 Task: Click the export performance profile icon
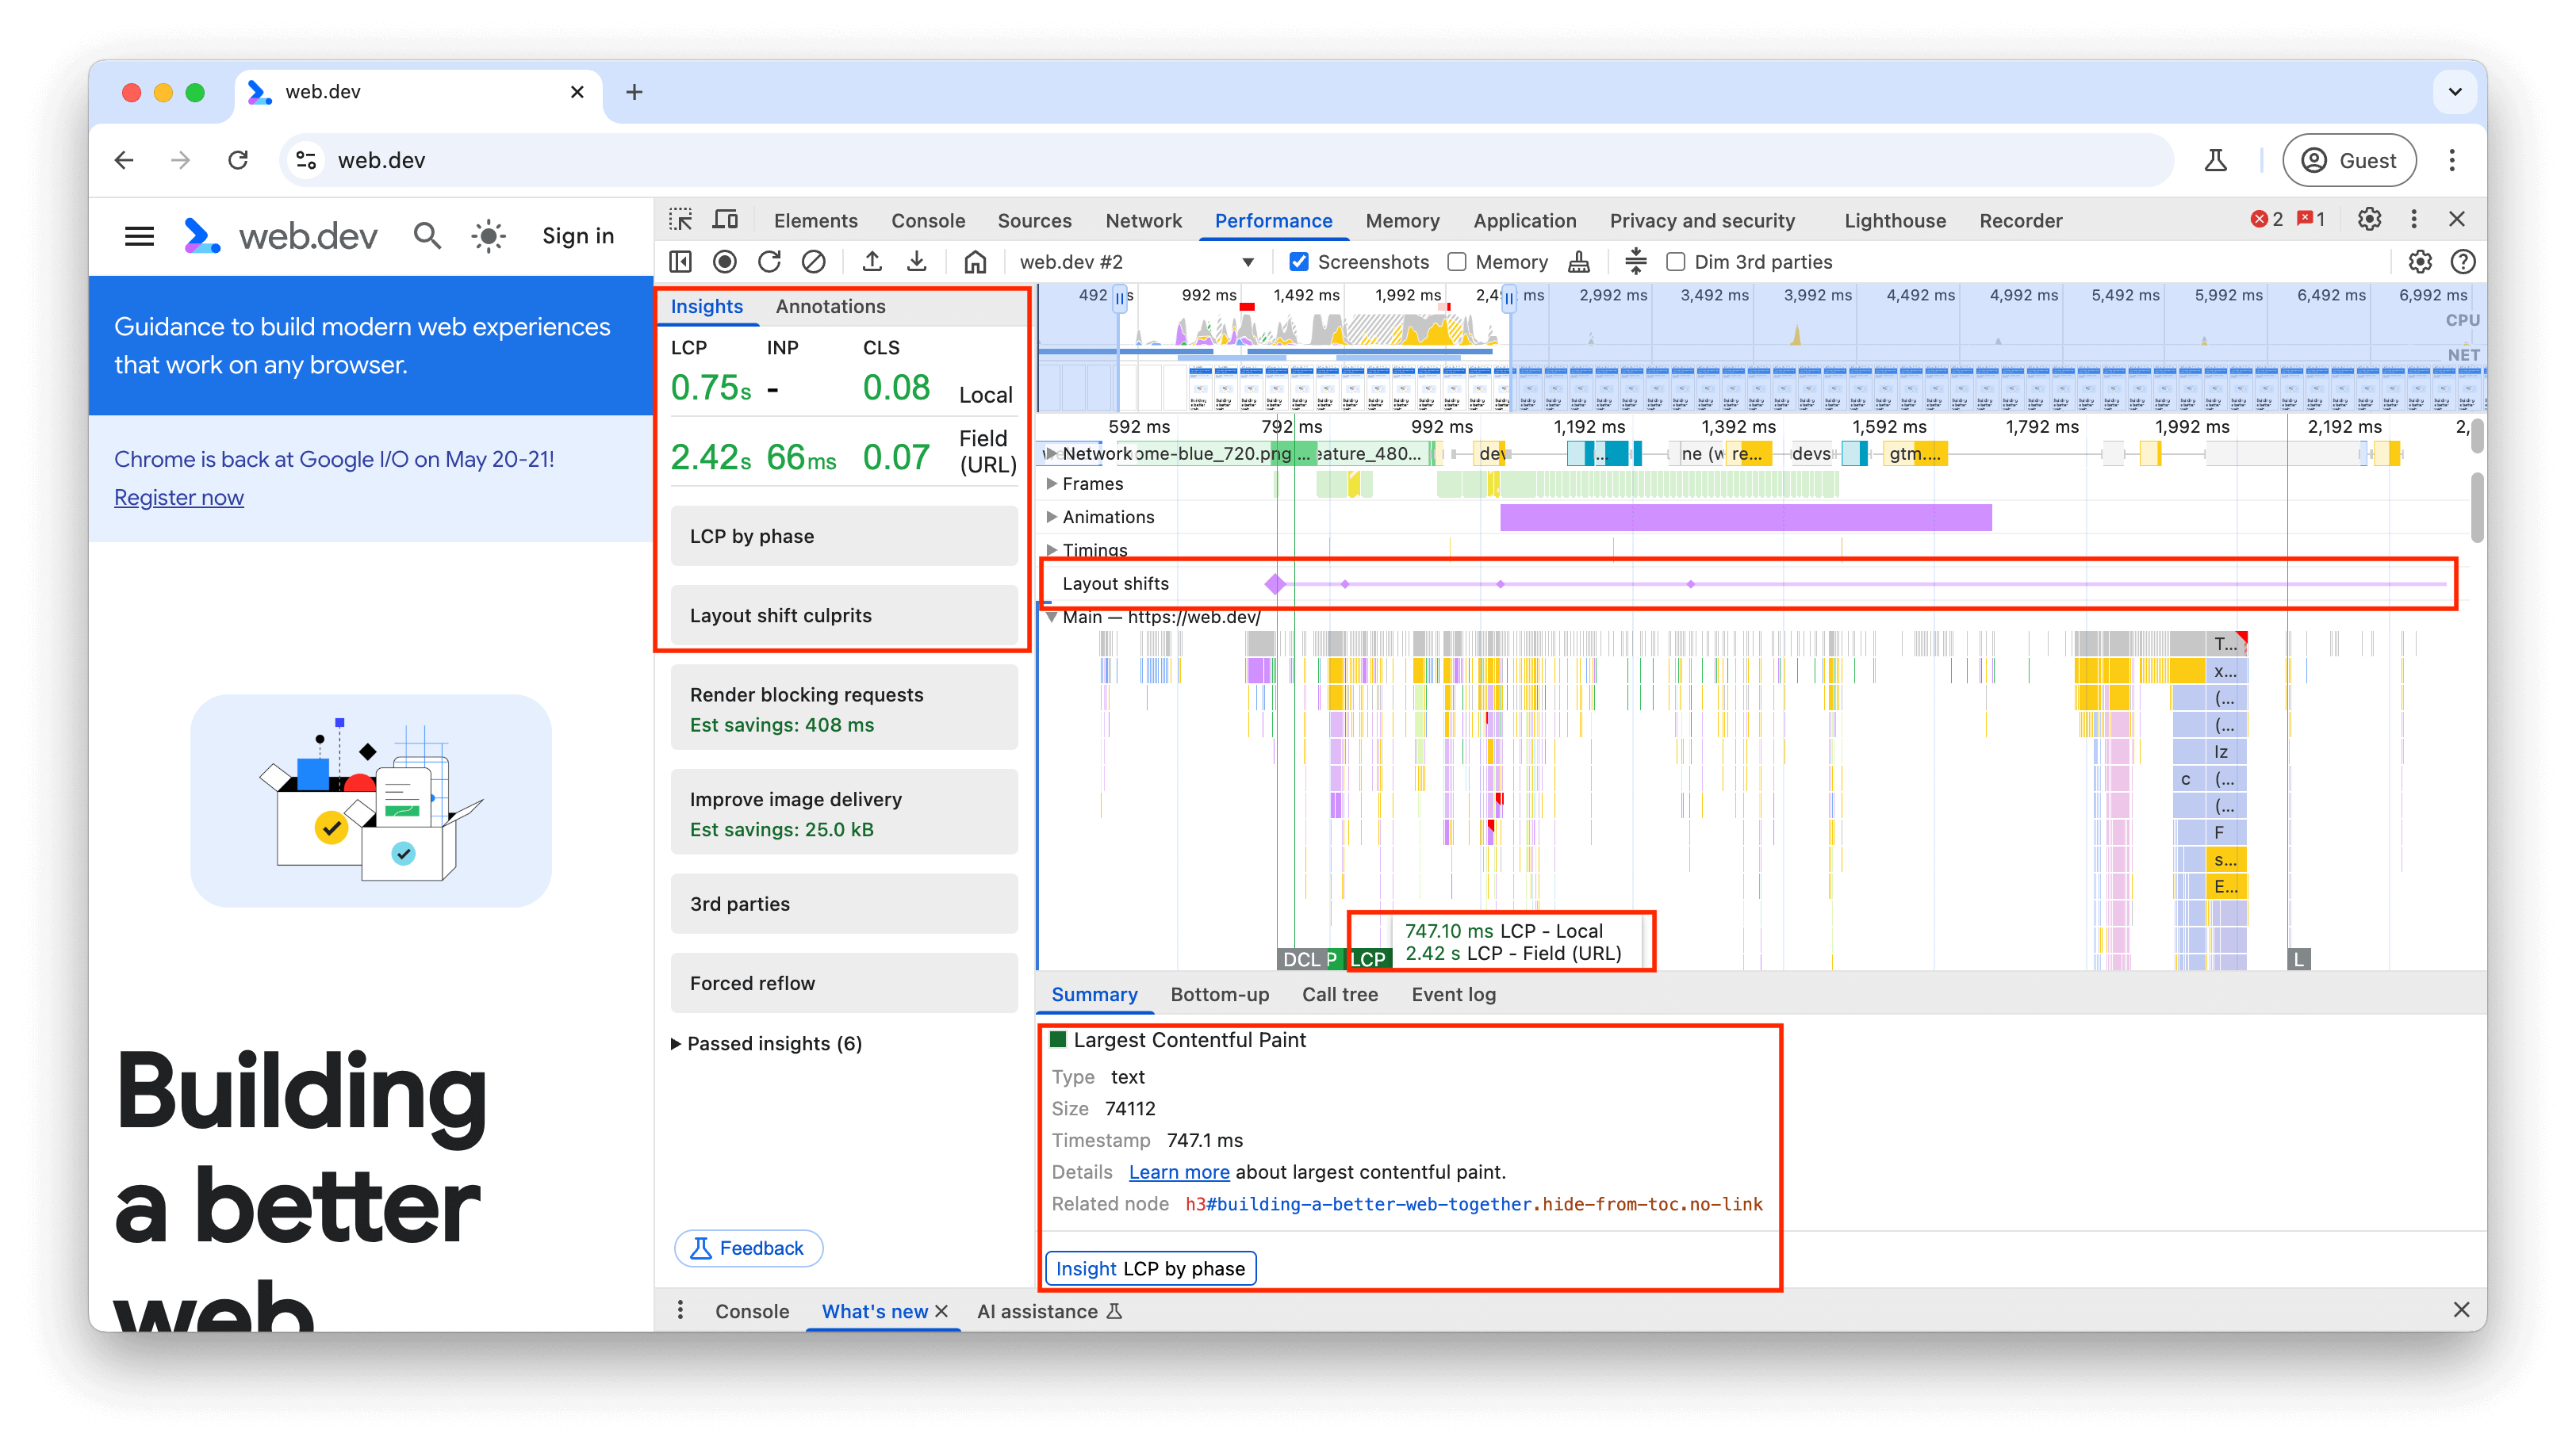pyautogui.click(x=872, y=262)
